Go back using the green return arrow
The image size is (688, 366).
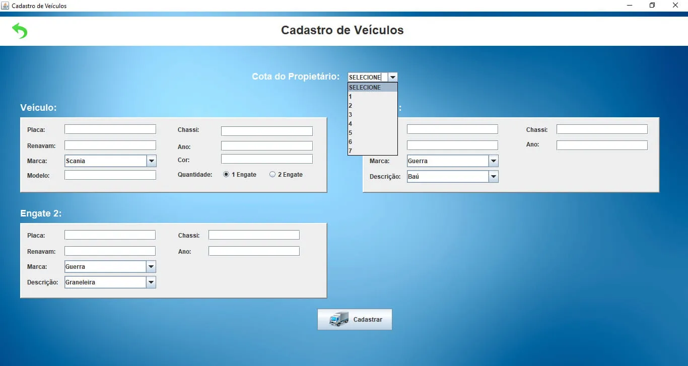click(x=20, y=31)
